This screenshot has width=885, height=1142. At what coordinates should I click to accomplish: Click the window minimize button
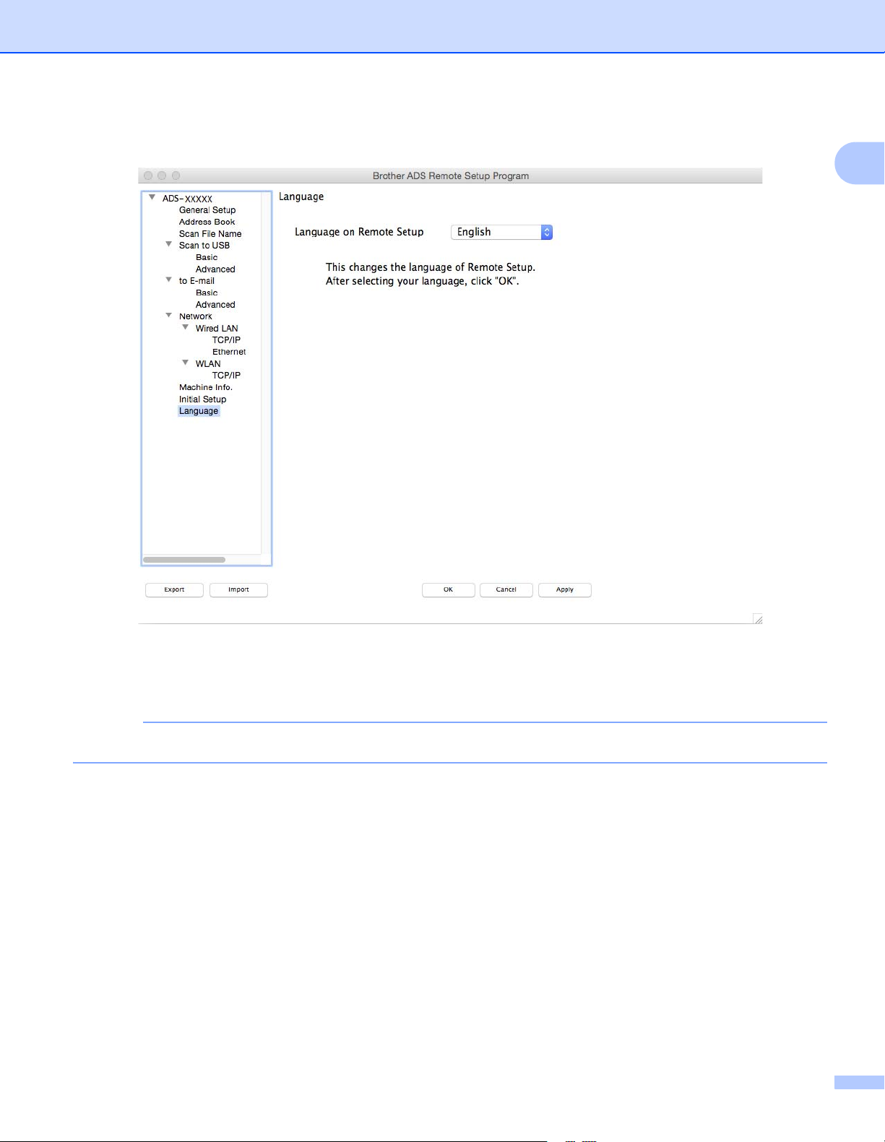162,176
